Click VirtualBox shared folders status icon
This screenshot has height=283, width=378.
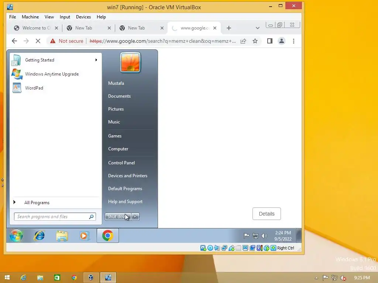coord(238,248)
